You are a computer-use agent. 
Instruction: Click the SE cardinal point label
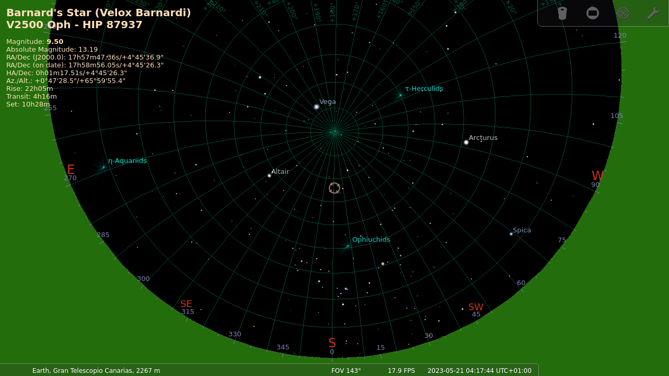(x=186, y=304)
